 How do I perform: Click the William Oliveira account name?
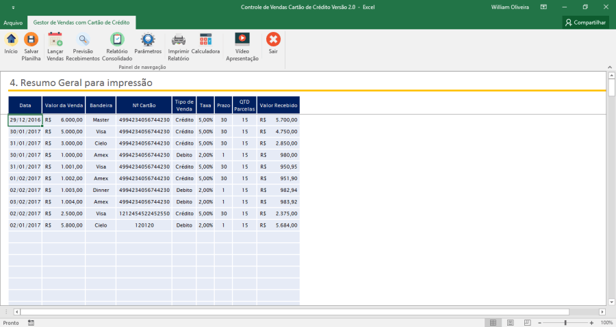510,7
